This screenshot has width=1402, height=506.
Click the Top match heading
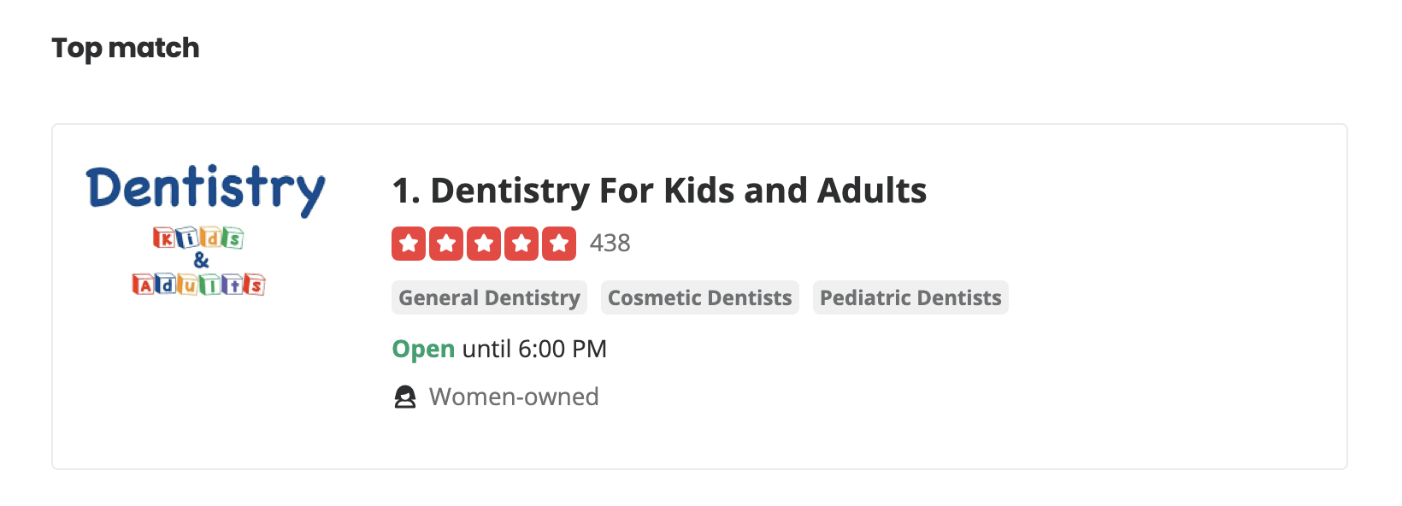tap(126, 48)
